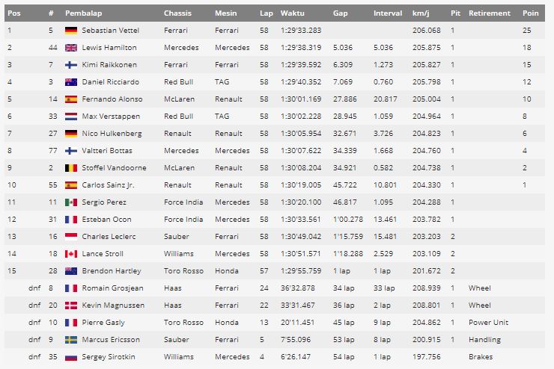Click the Mexican flag beside Sergio Perez
The height and width of the screenshot is (369, 554).
[x=71, y=202]
